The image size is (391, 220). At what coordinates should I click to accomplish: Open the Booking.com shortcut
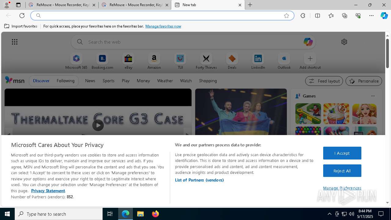pyautogui.click(x=102, y=61)
